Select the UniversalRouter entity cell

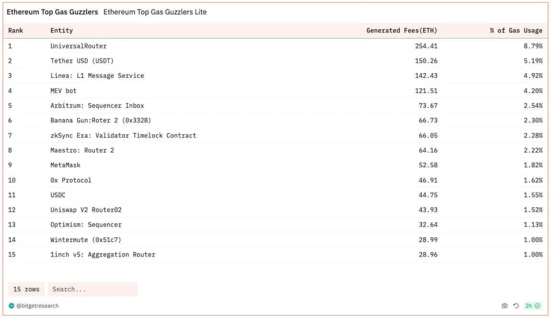(78, 46)
